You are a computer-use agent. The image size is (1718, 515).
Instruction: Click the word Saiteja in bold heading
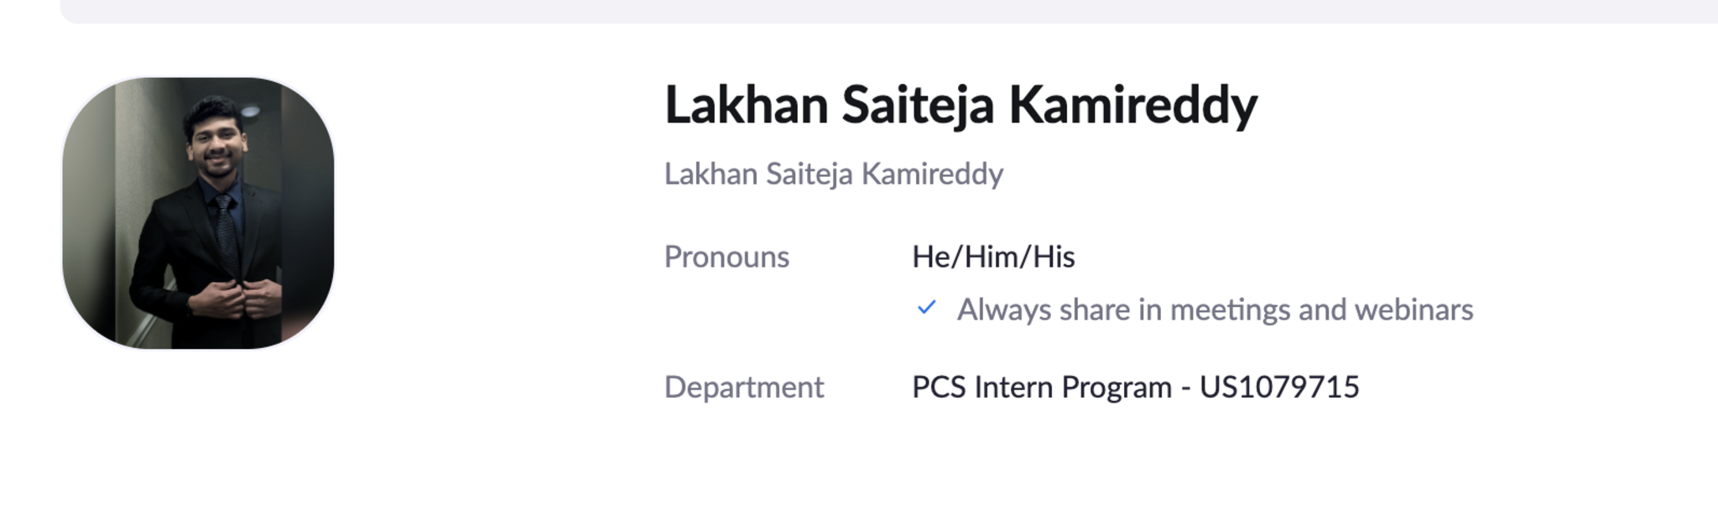918,106
